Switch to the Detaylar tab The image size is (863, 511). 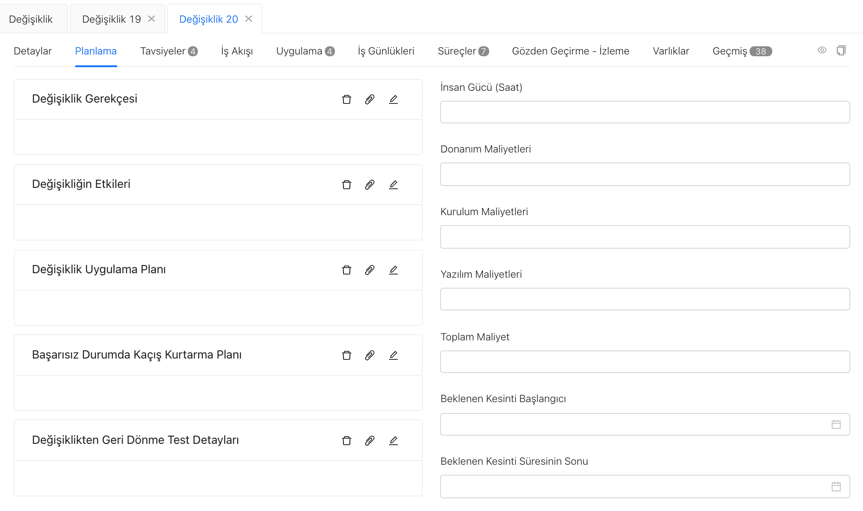click(33, 51)
